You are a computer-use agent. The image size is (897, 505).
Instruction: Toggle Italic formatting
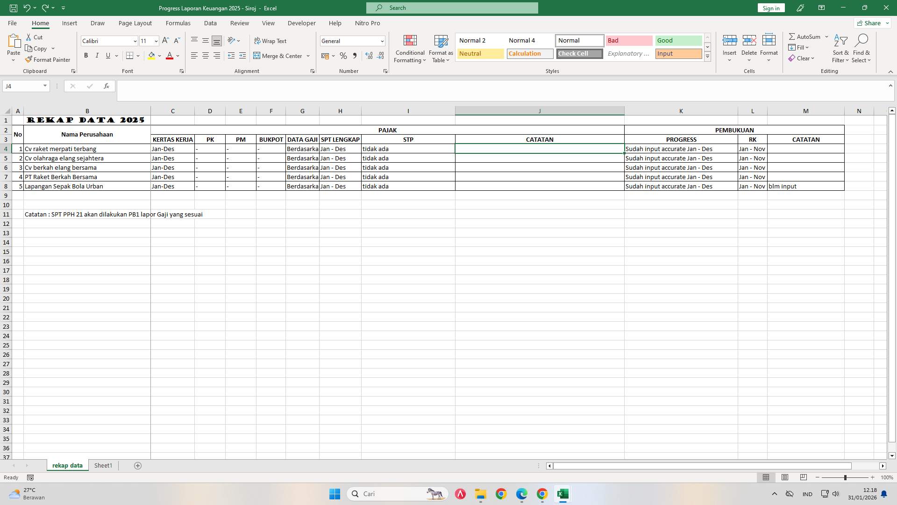pos(97,56)
